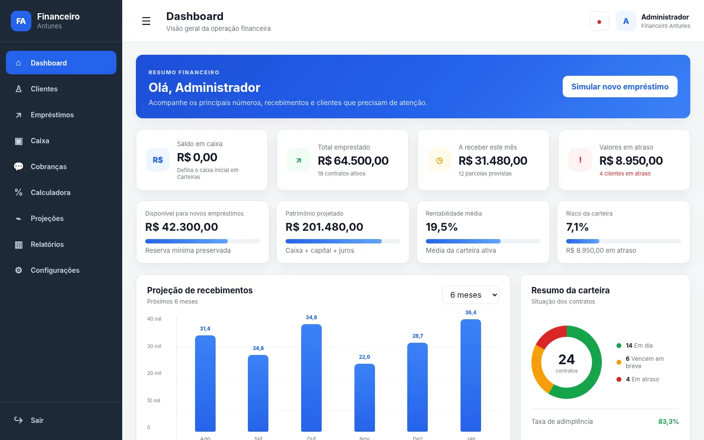
Task: Click the exclamation icon on Valores em atraso
Action: point(580,160)
